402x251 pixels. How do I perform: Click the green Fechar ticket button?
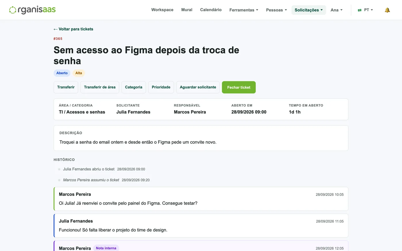point(239,87)
